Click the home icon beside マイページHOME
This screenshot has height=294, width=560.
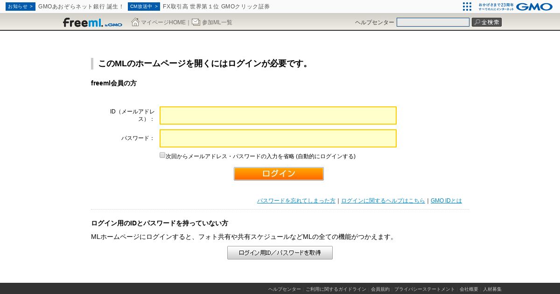135,22
